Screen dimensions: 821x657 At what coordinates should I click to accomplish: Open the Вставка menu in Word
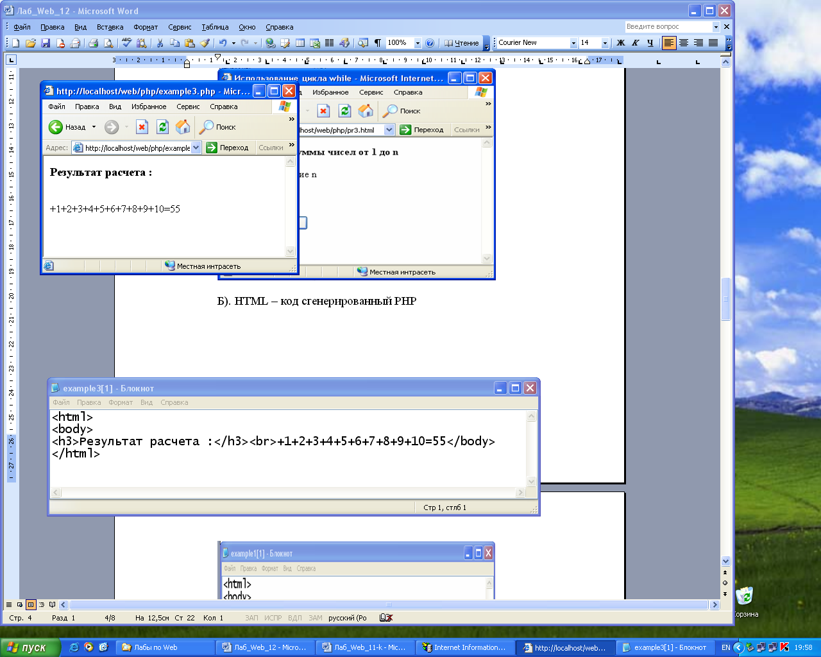pyautogui.click(x=110, y=27)
